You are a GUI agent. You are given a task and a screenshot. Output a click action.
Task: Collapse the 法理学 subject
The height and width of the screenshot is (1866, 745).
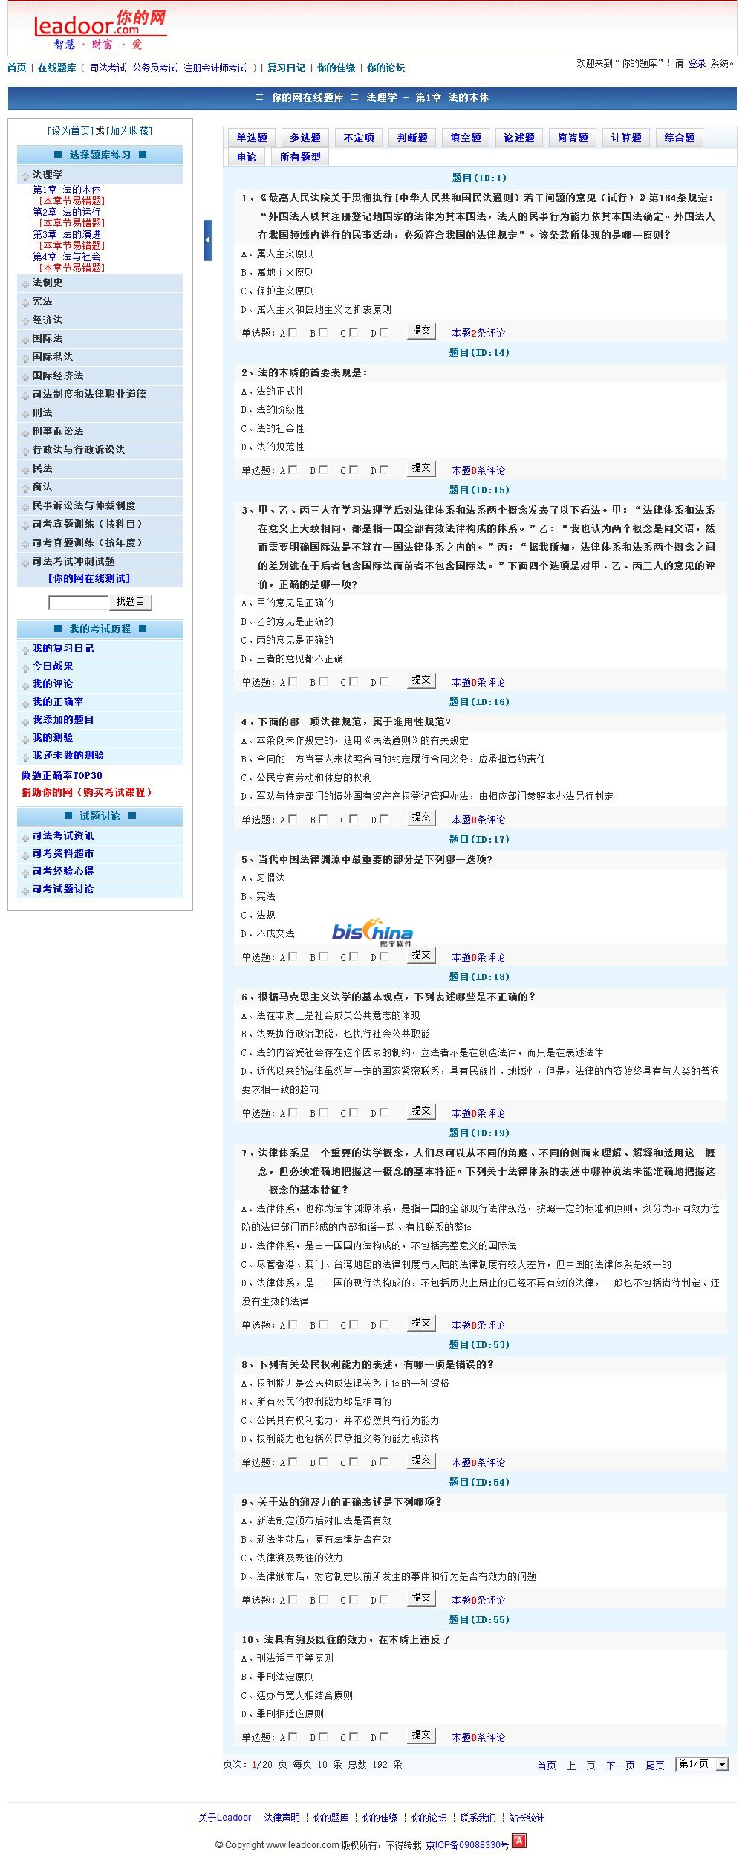[48, 175]
